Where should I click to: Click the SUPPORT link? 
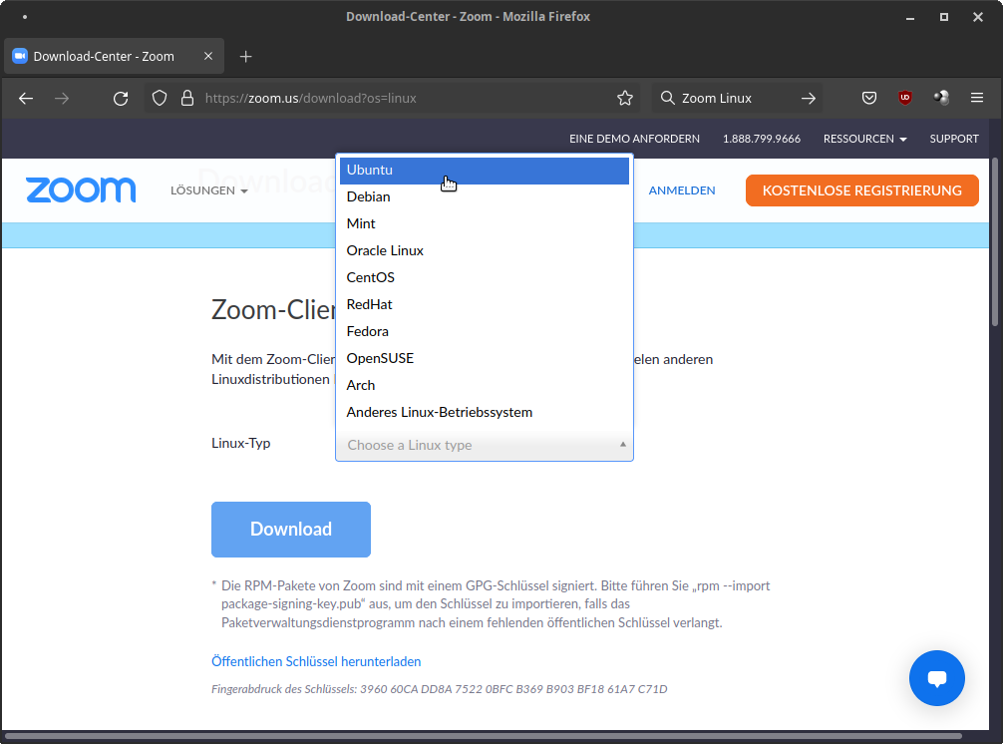(x=954, y=139)
